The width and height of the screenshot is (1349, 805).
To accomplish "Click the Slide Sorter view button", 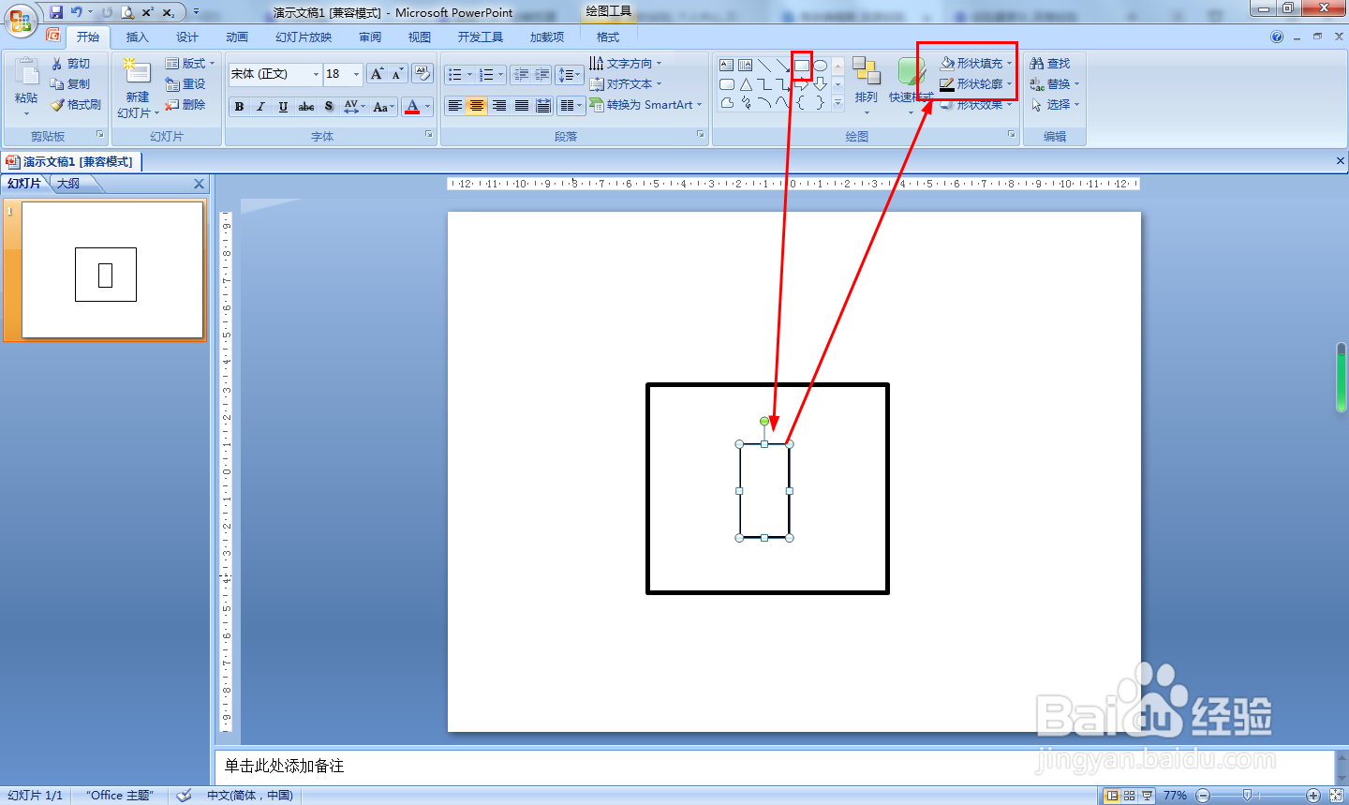I will click(1129, 796).
